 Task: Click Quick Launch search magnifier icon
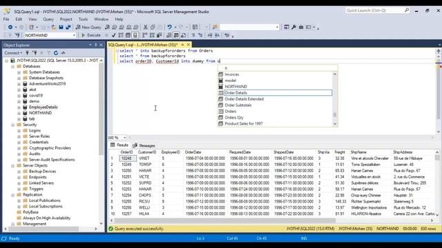pos(407,10)
